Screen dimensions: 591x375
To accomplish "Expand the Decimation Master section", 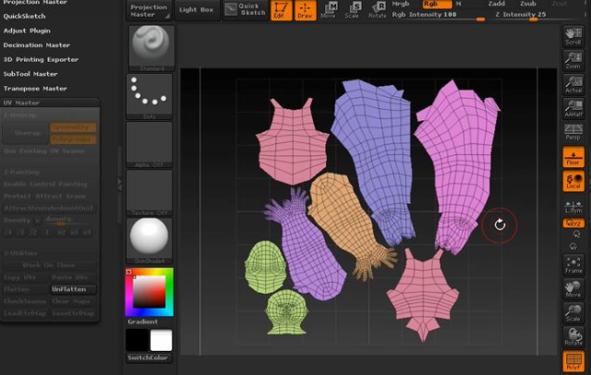I will point(37,45).
